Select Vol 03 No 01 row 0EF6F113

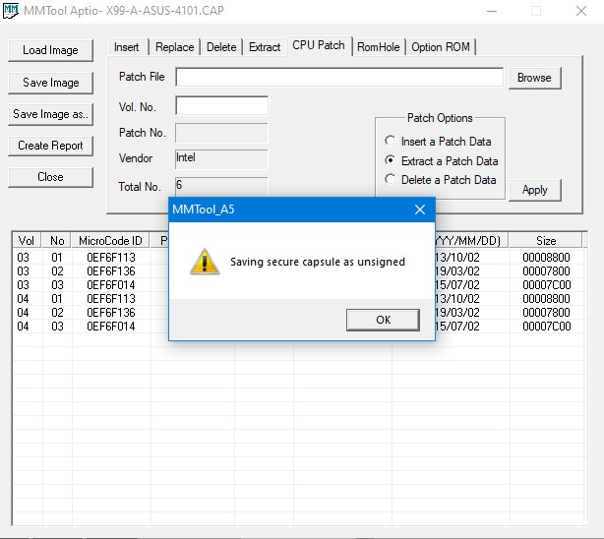click(x=298, y=258)
